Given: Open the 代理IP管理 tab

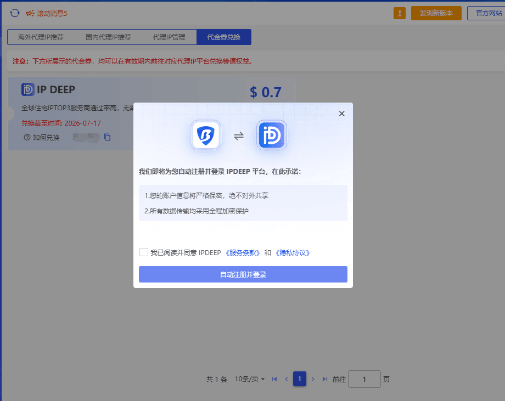Looking at the screenshot, I should click(x=169, y=37).
